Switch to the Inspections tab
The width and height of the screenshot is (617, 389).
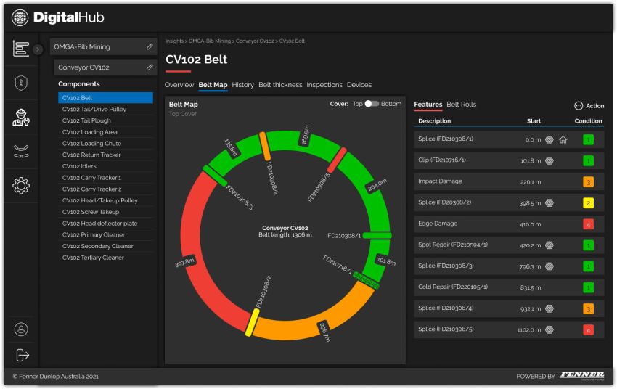[324, 85]
